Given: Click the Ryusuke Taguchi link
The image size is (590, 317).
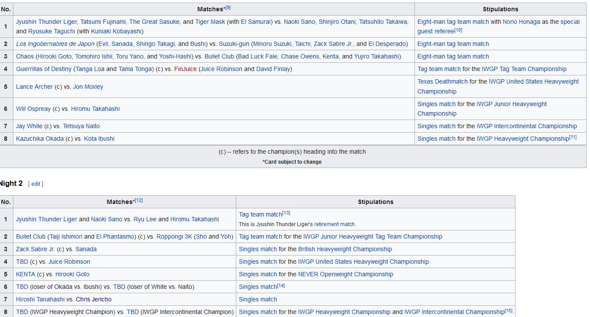Looking at the screenshot, I should pos(51,31).
